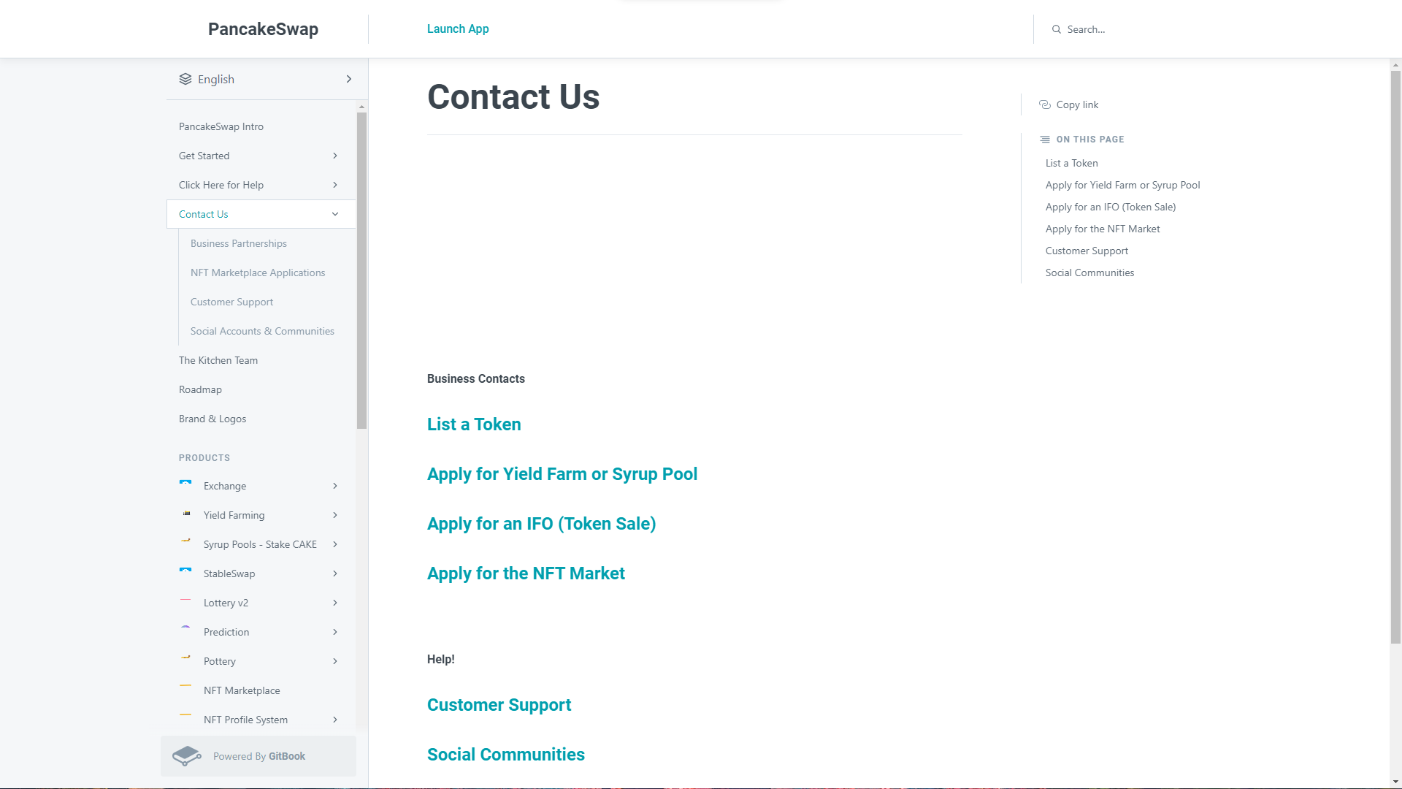Click the language layers icon
1402x789 pixels.
point(185,79)
